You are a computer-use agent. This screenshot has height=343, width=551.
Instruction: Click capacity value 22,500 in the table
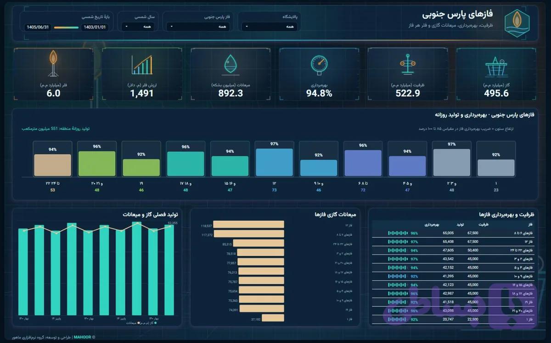point(472,319)
